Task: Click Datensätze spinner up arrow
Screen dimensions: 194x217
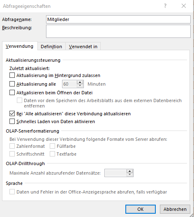Action: [129, 171]
